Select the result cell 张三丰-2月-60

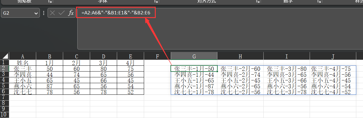(x=240, y=68)
